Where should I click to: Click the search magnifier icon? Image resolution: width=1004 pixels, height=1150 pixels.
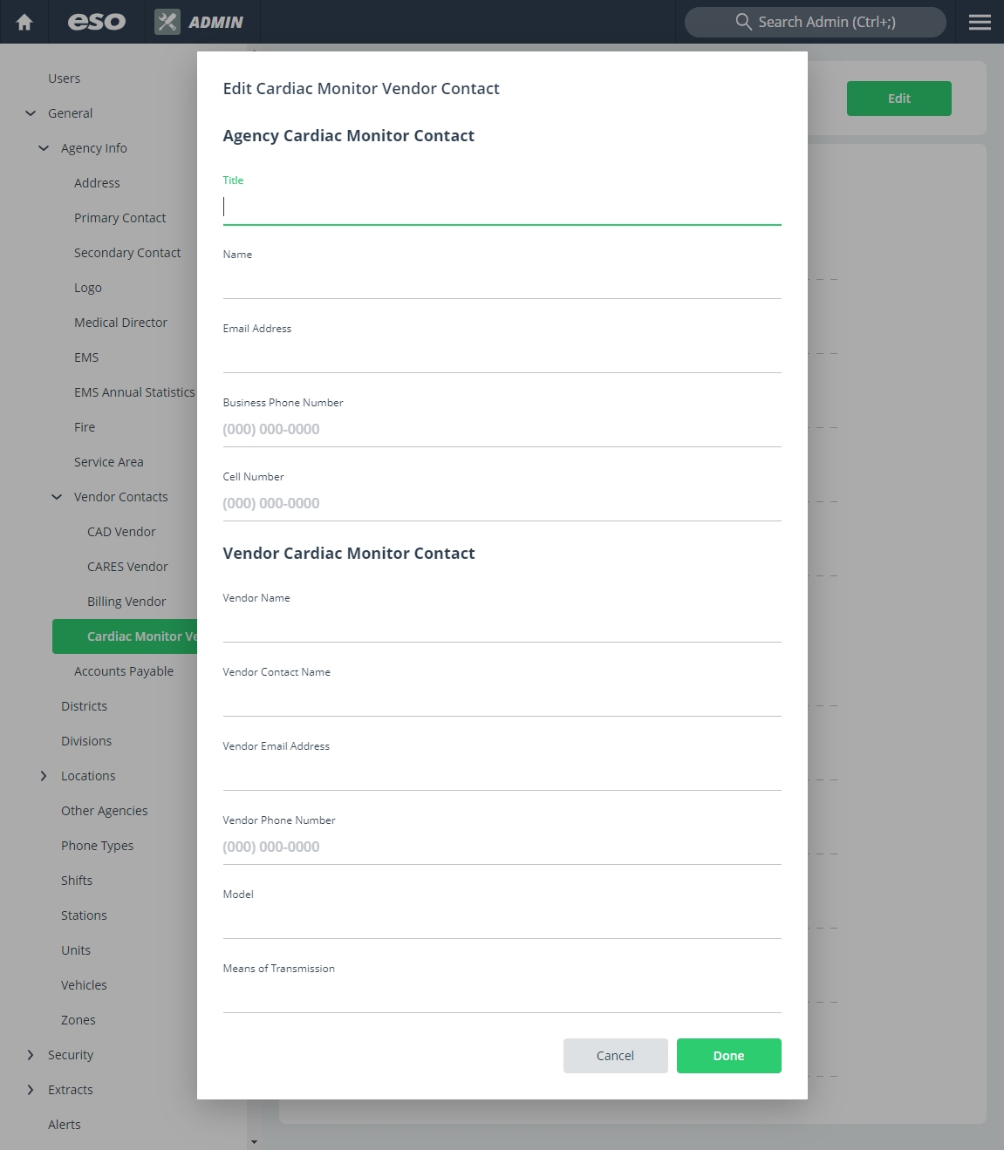[x=743, y=22]
